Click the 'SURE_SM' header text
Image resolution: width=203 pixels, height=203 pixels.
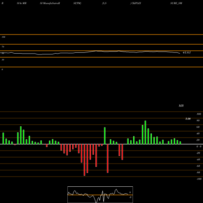tap(176, 3)
